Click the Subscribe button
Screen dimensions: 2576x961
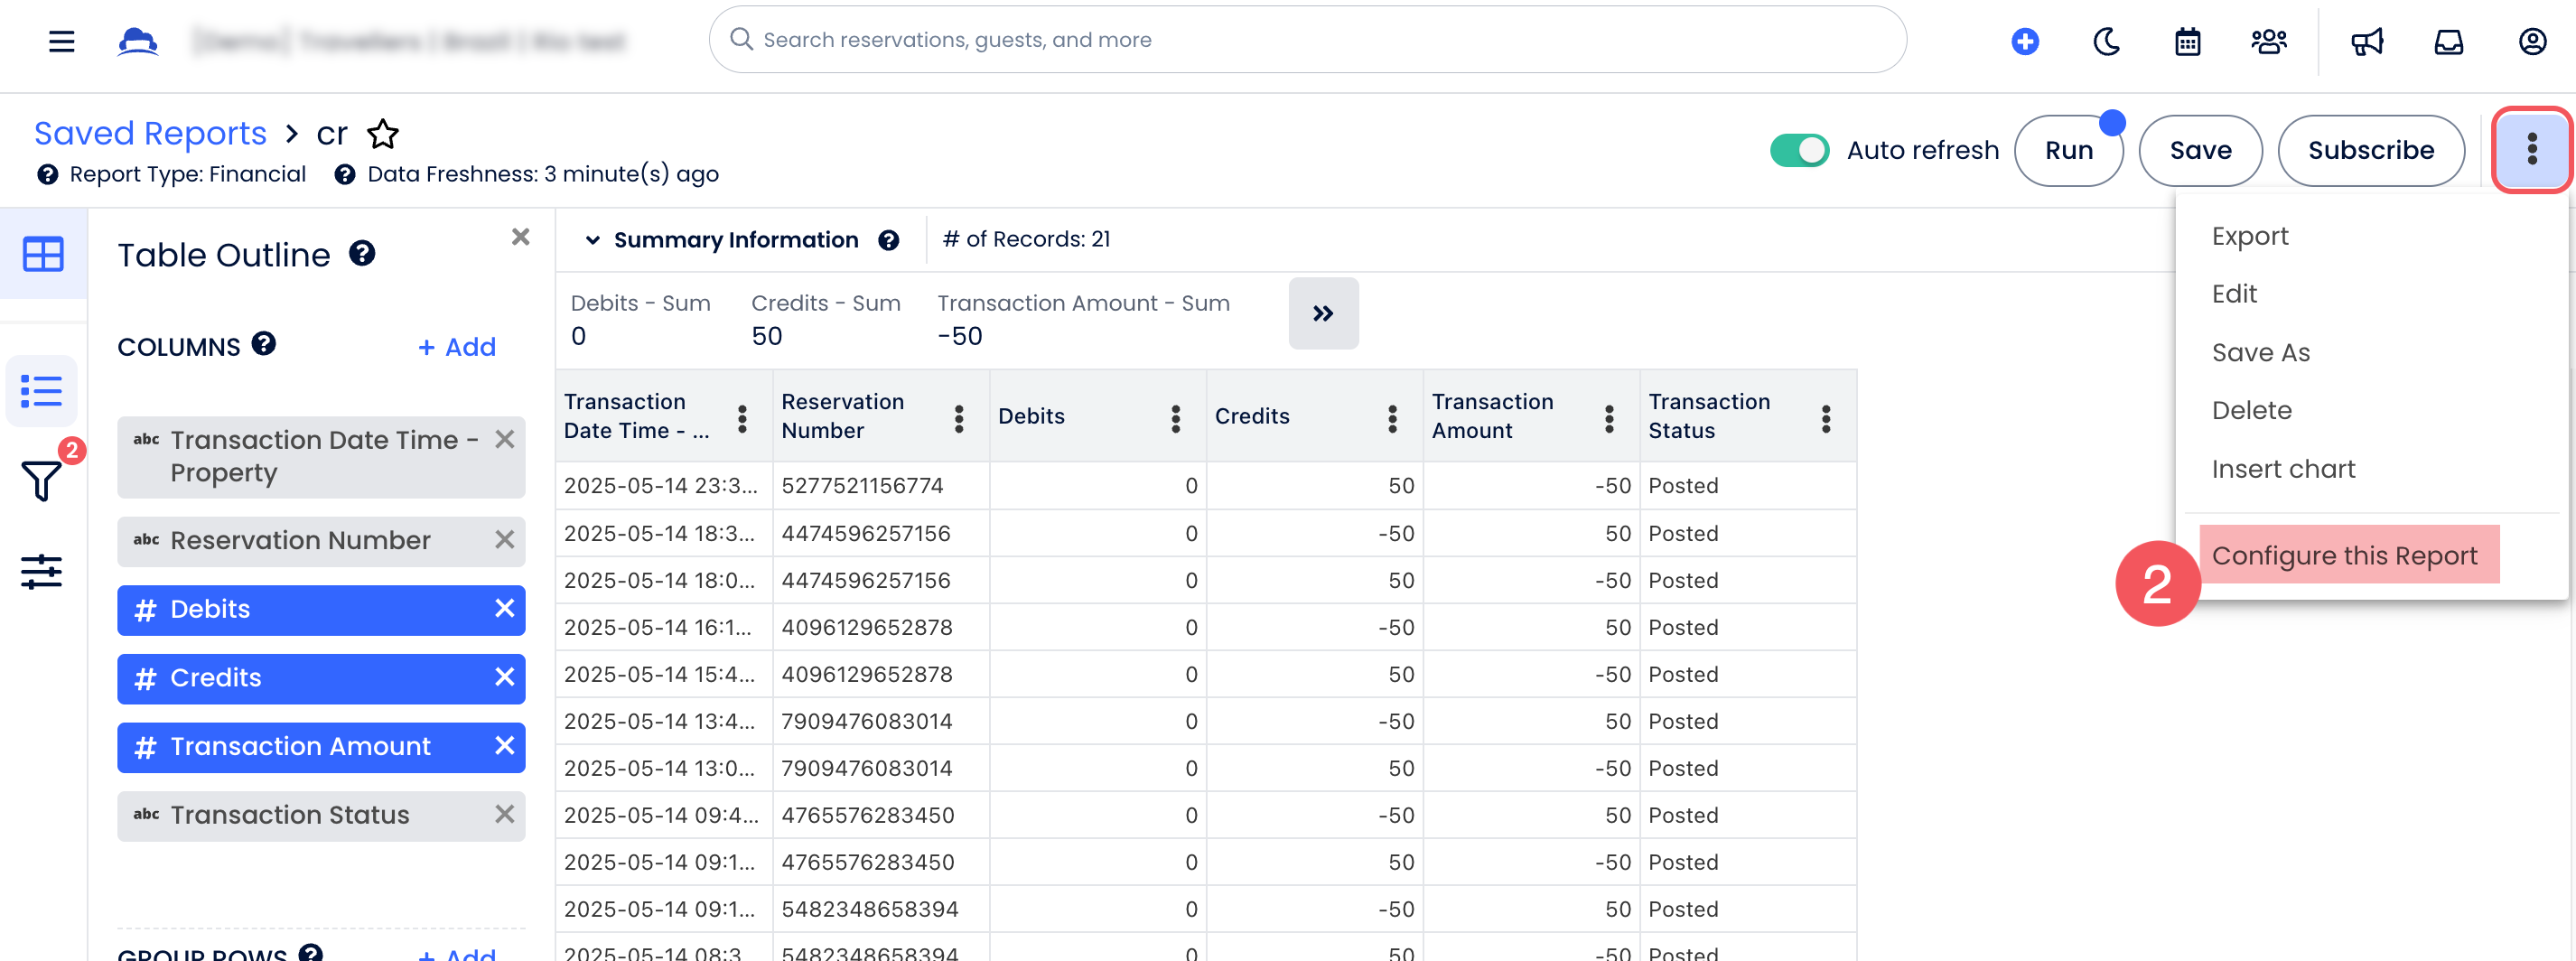click(x=2370, y=150)
